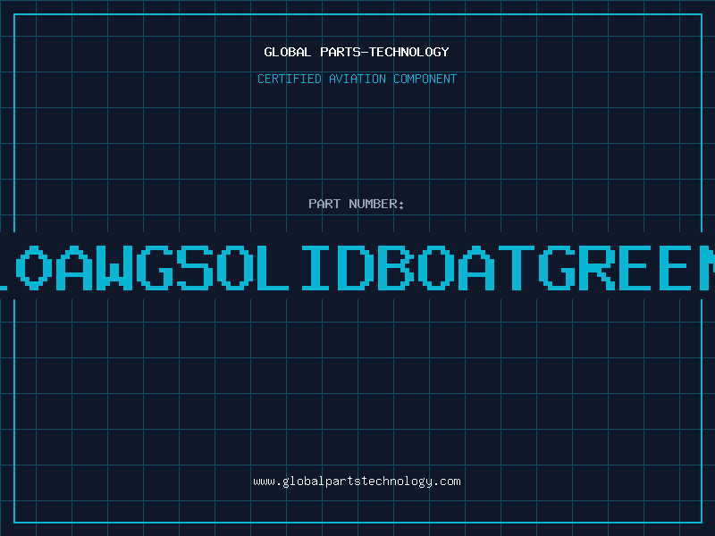Click the GLOBAL PARTS-TECHNOLOGY heading
This screenshot has height=536, width=715.
tap(357, 52)
